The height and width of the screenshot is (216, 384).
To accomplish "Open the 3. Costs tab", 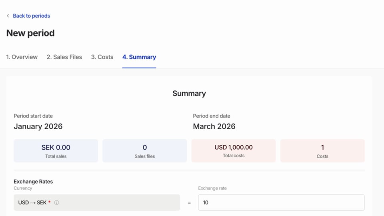I will [x=102, y=57].
